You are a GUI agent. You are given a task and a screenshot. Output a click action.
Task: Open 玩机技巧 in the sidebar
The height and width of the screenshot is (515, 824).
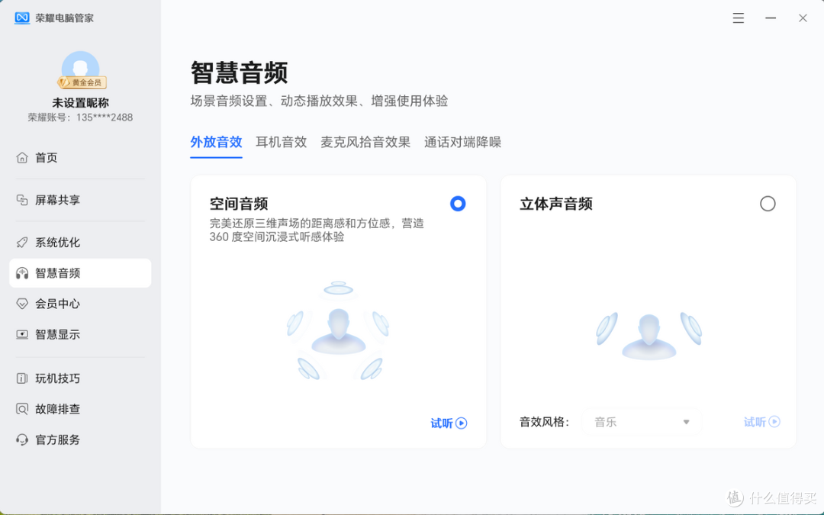click(x=80, y=378)
